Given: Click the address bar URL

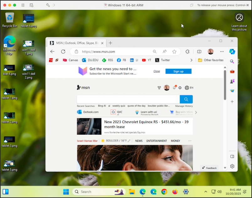Looking at the screenshot, I should (x=98, y=52).
